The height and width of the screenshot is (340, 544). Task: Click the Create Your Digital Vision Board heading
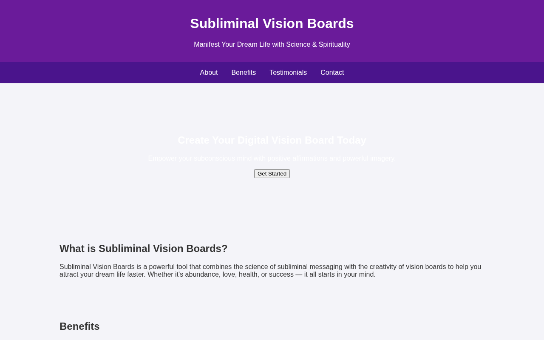(272, 140)
